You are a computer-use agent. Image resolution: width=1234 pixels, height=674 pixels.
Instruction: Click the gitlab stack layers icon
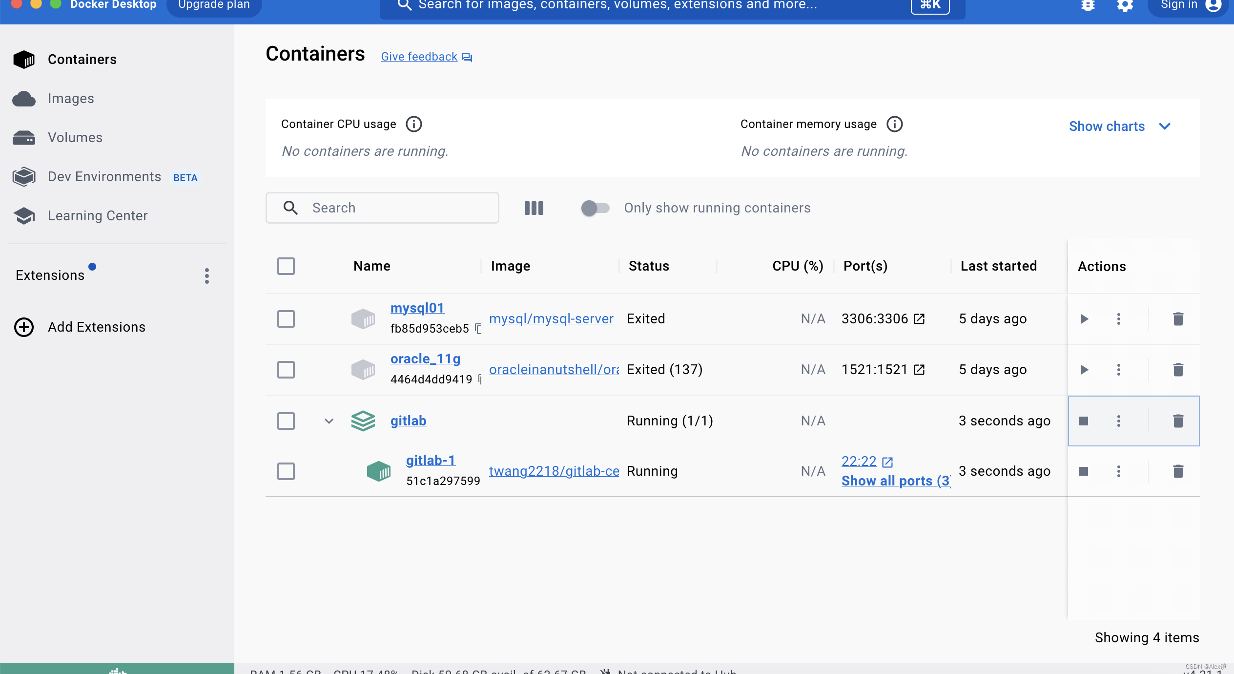[x=363, y=421]
